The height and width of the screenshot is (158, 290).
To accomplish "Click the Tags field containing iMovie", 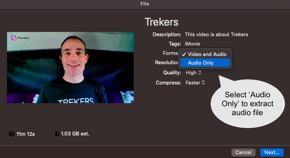I will tap(192, 44).
